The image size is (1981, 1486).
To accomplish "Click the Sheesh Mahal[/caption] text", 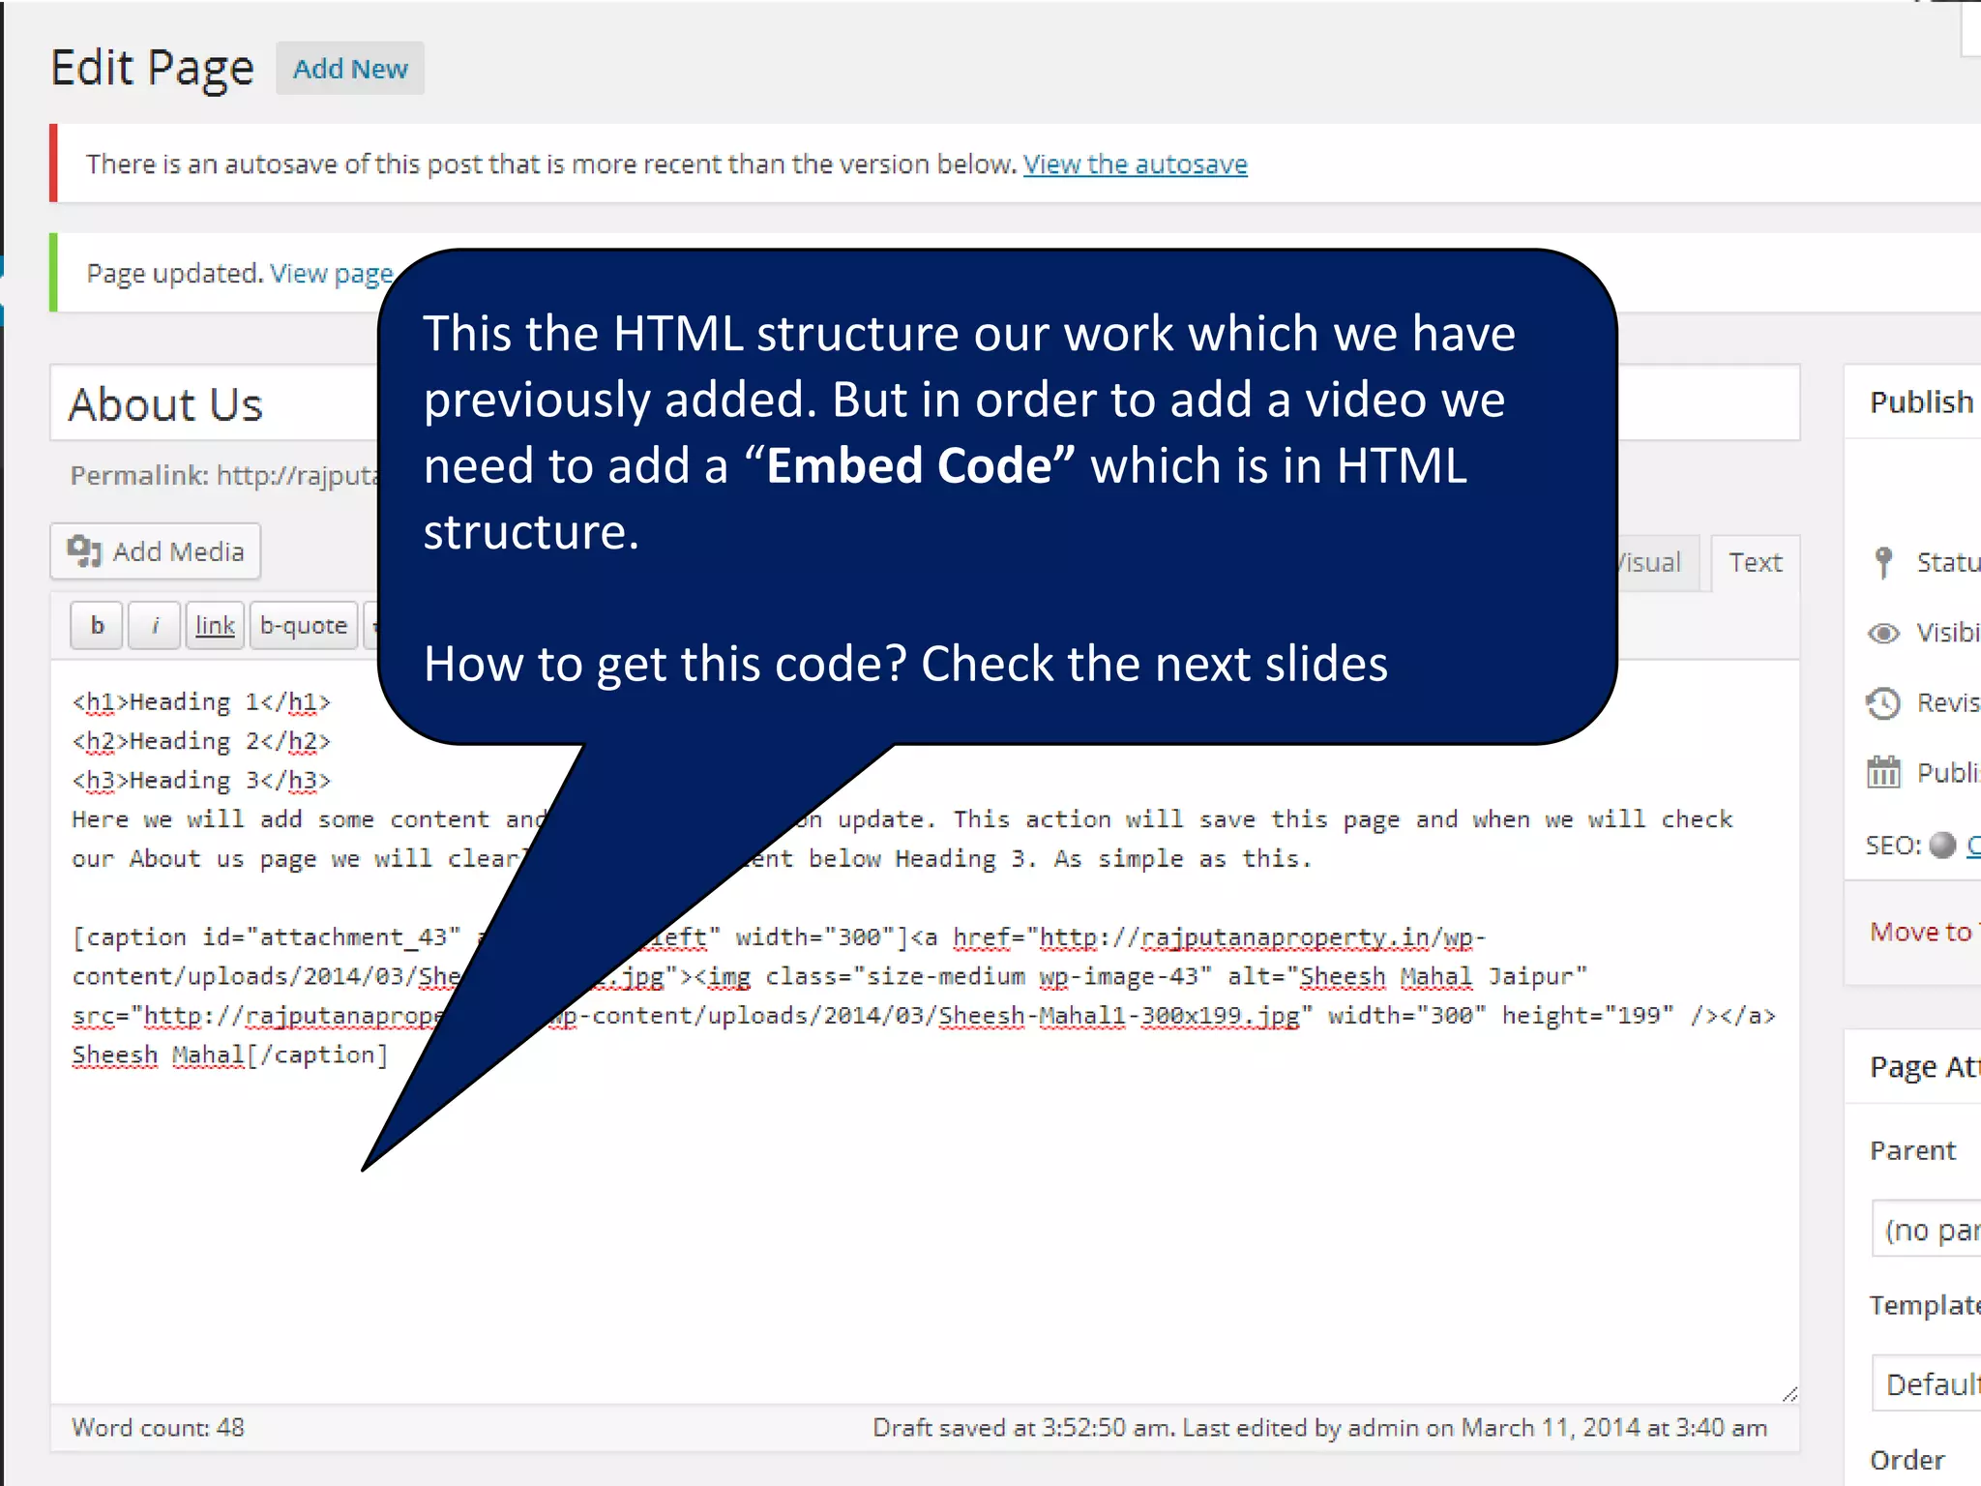I will click(230, 1055).
